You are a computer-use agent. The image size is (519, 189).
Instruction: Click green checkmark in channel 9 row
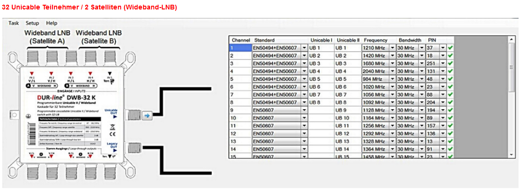click(450, 110)
